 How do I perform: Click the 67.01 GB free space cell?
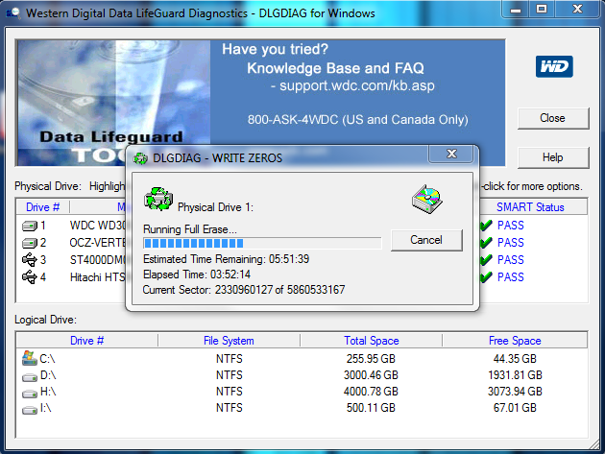[515, 408]
